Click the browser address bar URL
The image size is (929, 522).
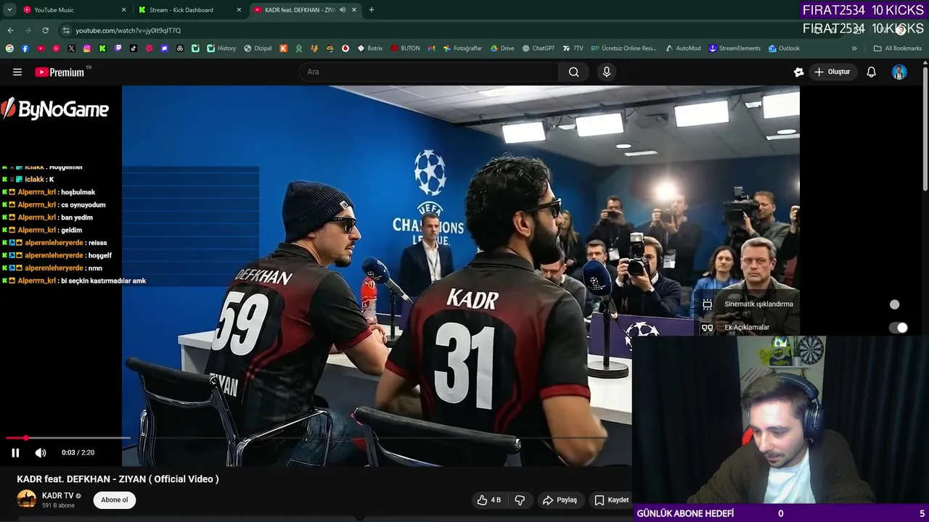click(128, 30)
